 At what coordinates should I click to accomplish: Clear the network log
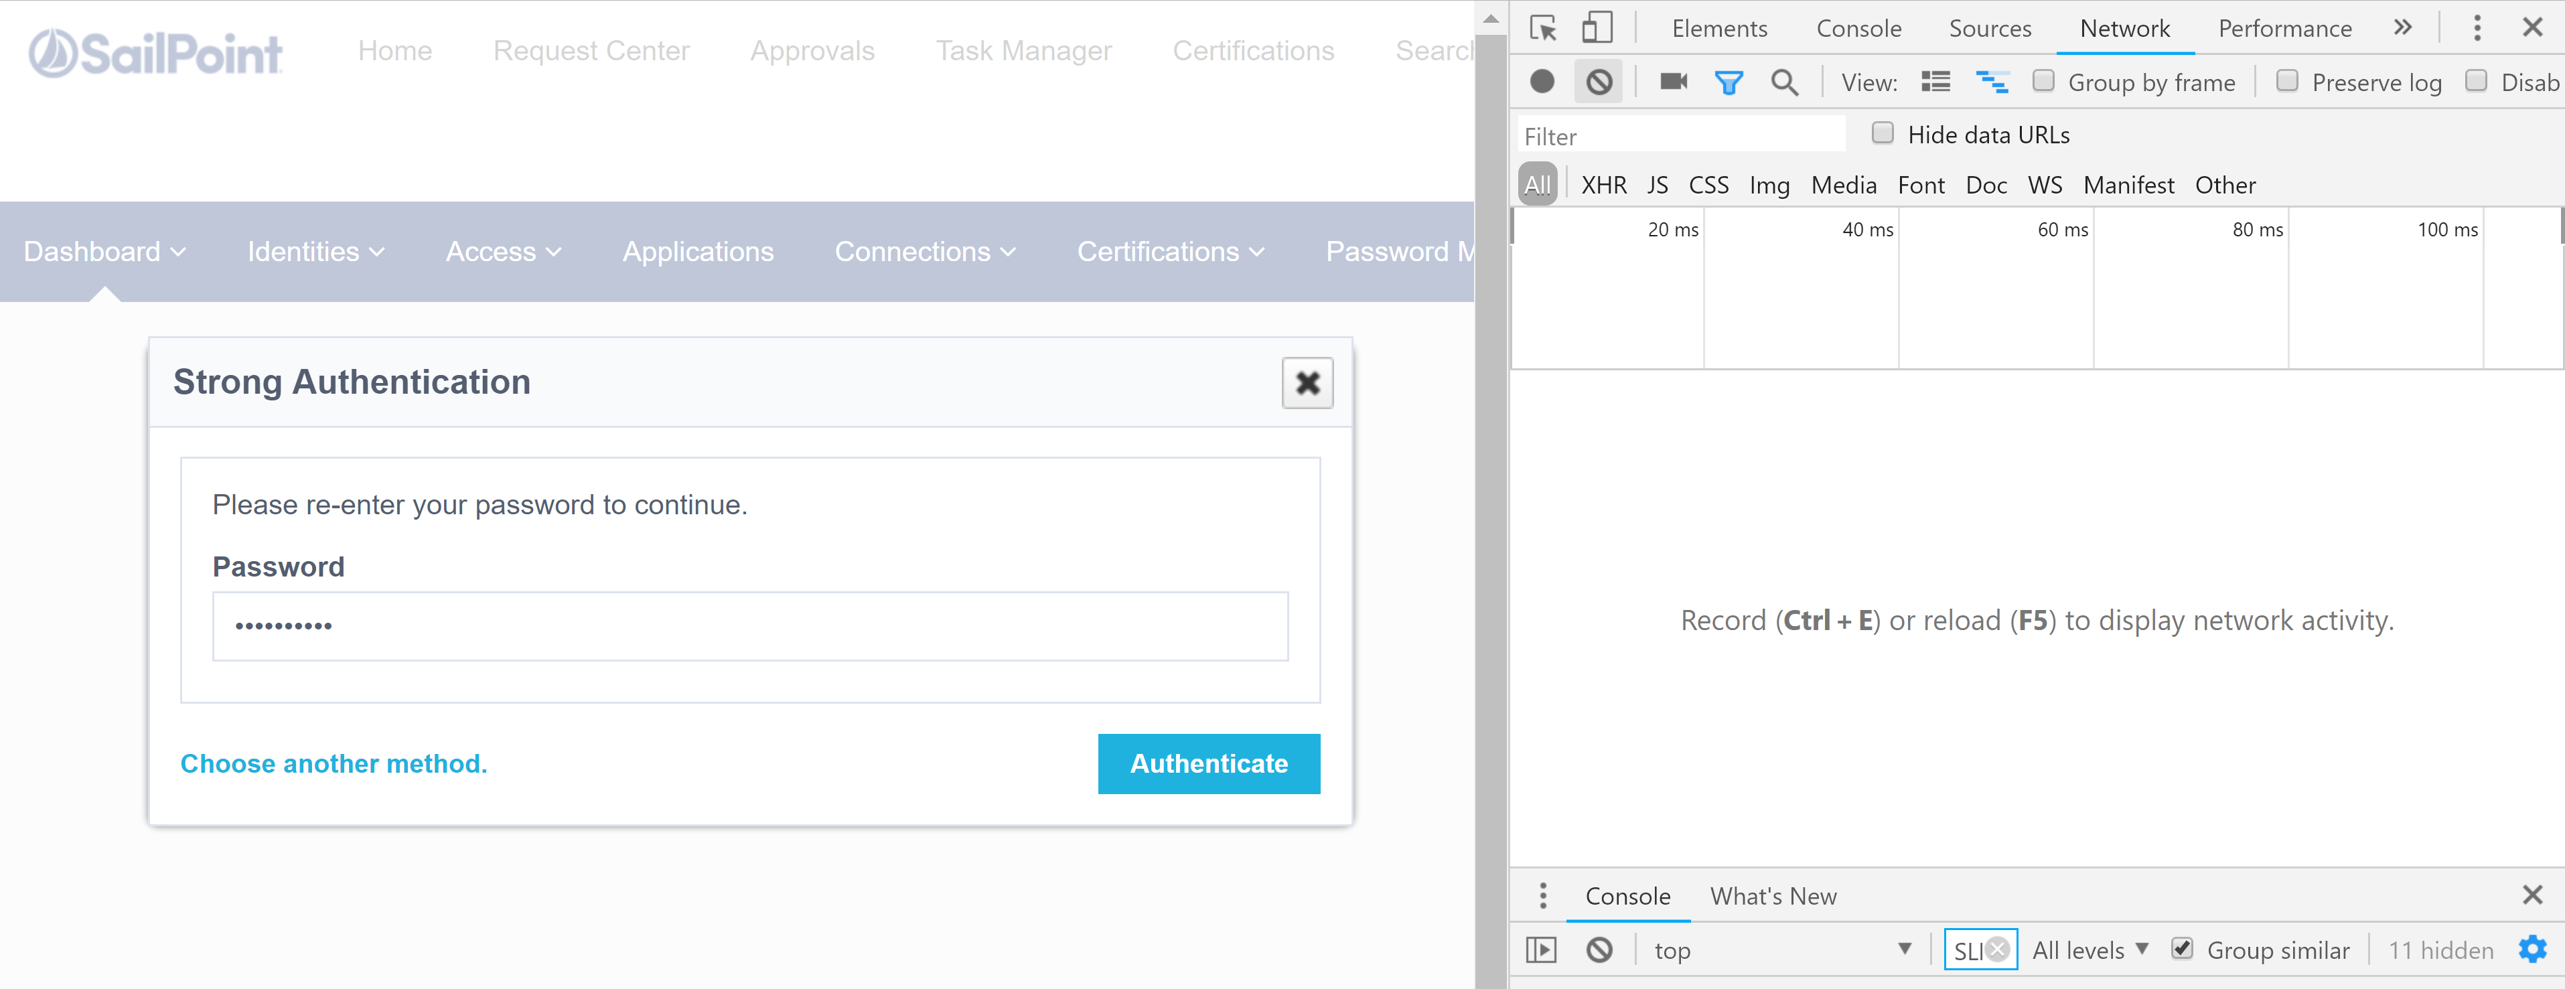tap(1598, 82)
